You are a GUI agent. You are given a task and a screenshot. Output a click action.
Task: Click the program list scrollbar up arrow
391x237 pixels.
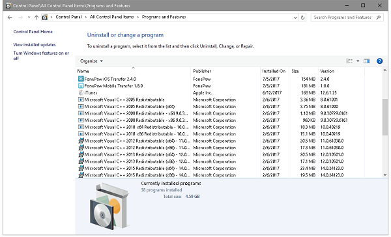point(384,70)
